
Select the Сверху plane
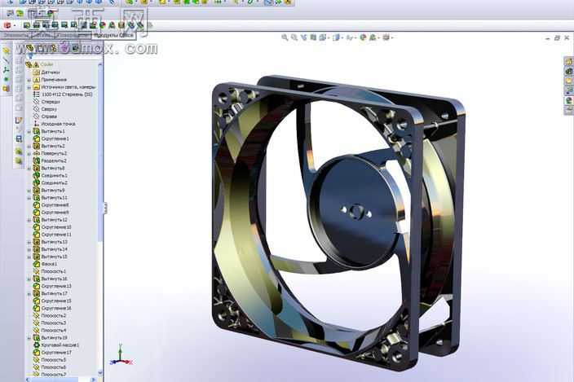coord(45,109)
